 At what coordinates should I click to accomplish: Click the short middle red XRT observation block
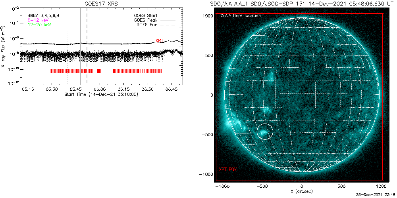coord(99,71)
